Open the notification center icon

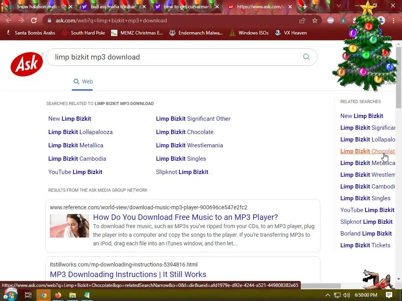click(x=389, y=295)
